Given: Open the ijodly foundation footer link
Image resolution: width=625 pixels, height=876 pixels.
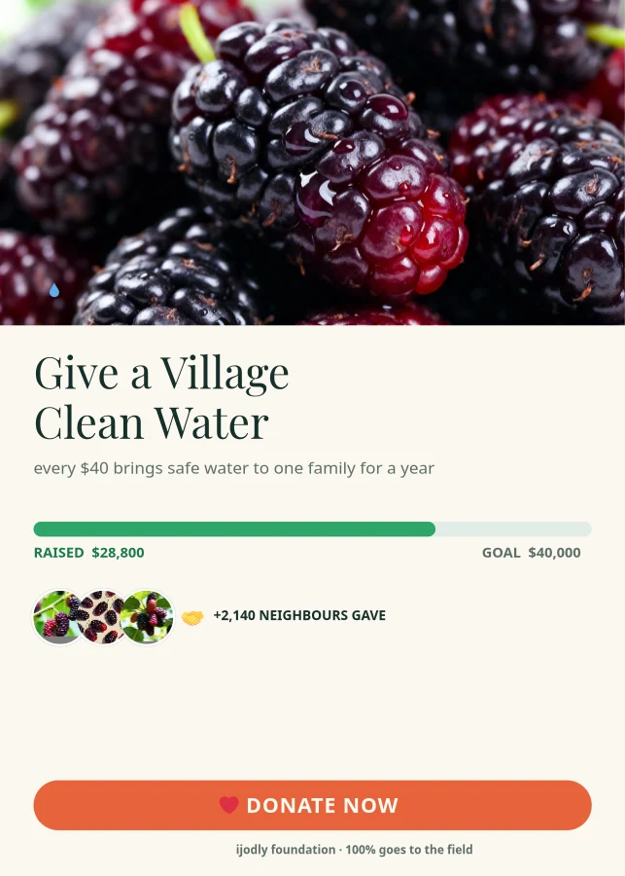Looking at the screenshot, I should click(286, 850).
